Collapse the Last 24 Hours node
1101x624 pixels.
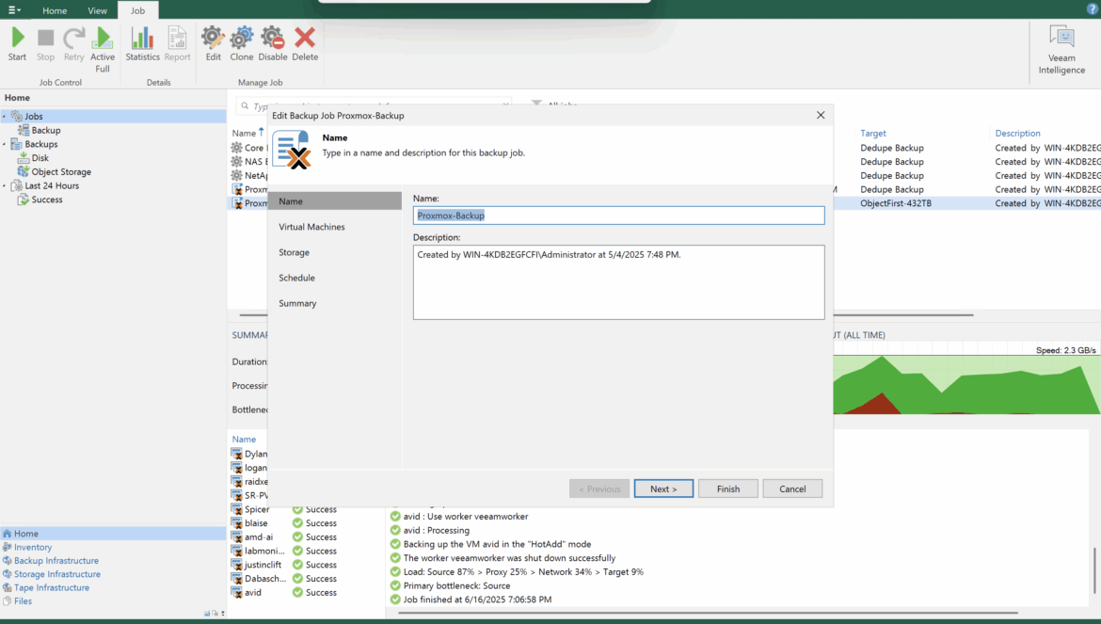pyautogui.click(x=5, y=186)
